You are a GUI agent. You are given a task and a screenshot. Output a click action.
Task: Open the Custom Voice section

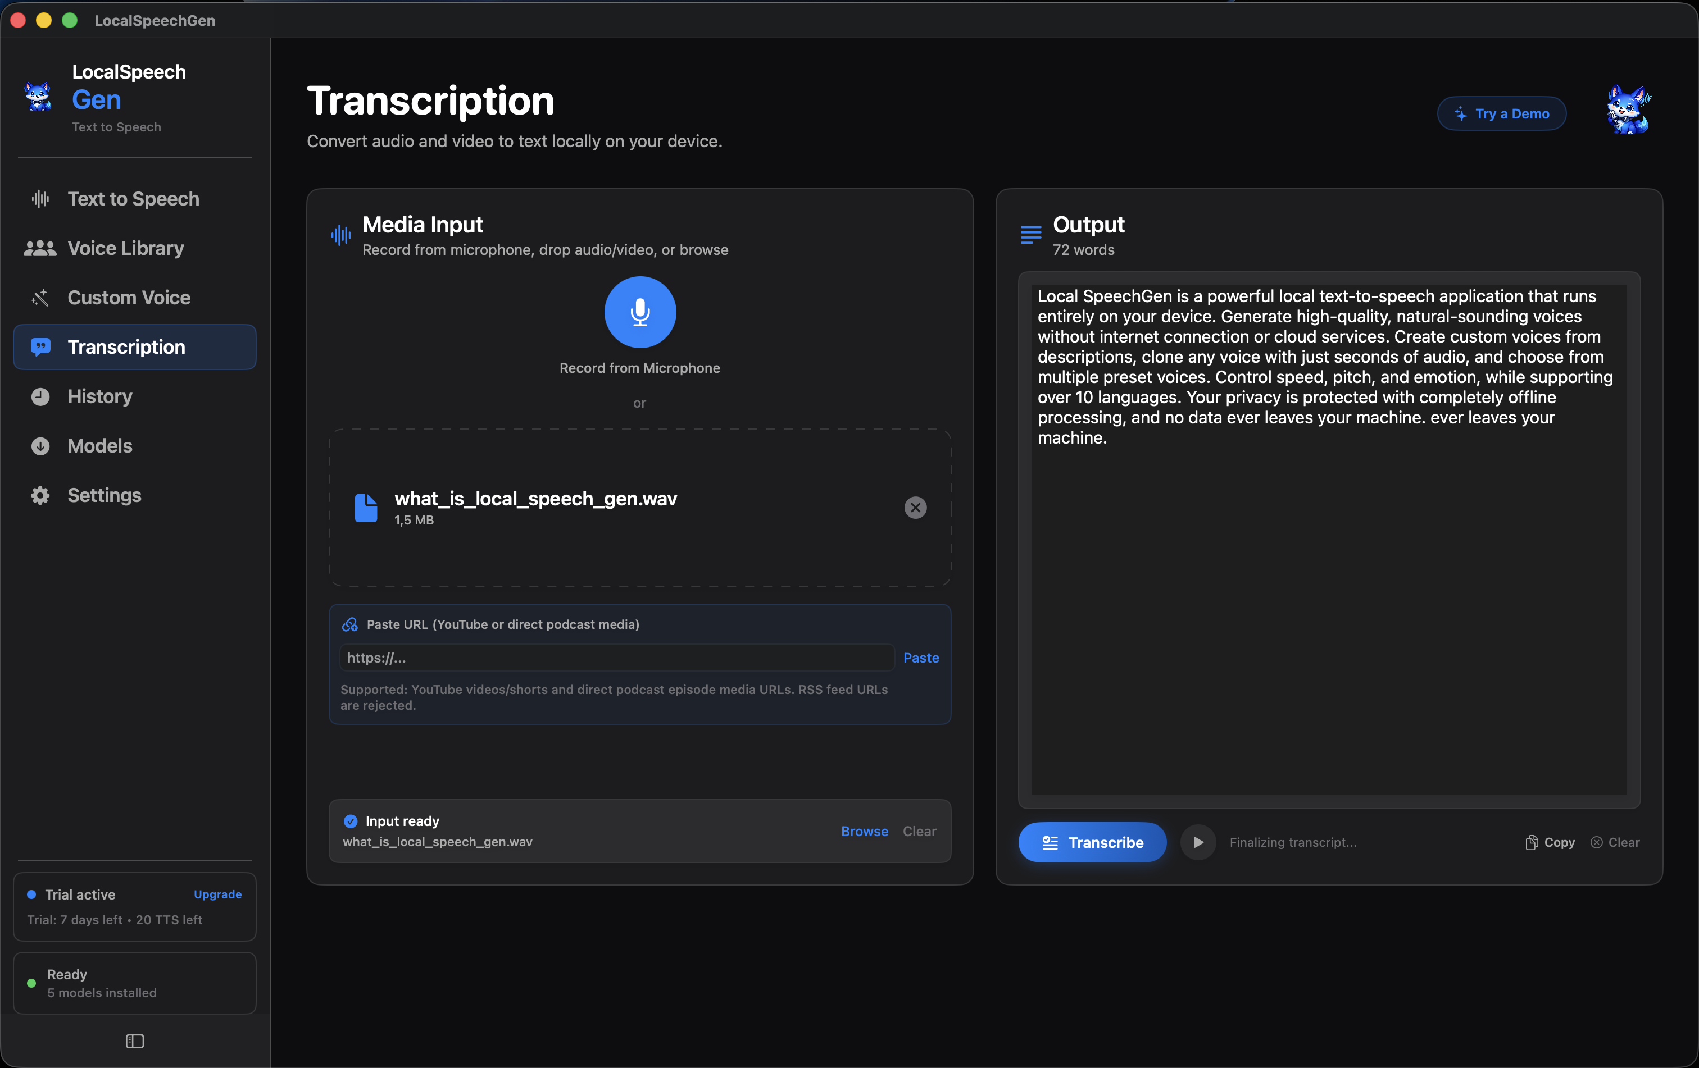point(129,298)
